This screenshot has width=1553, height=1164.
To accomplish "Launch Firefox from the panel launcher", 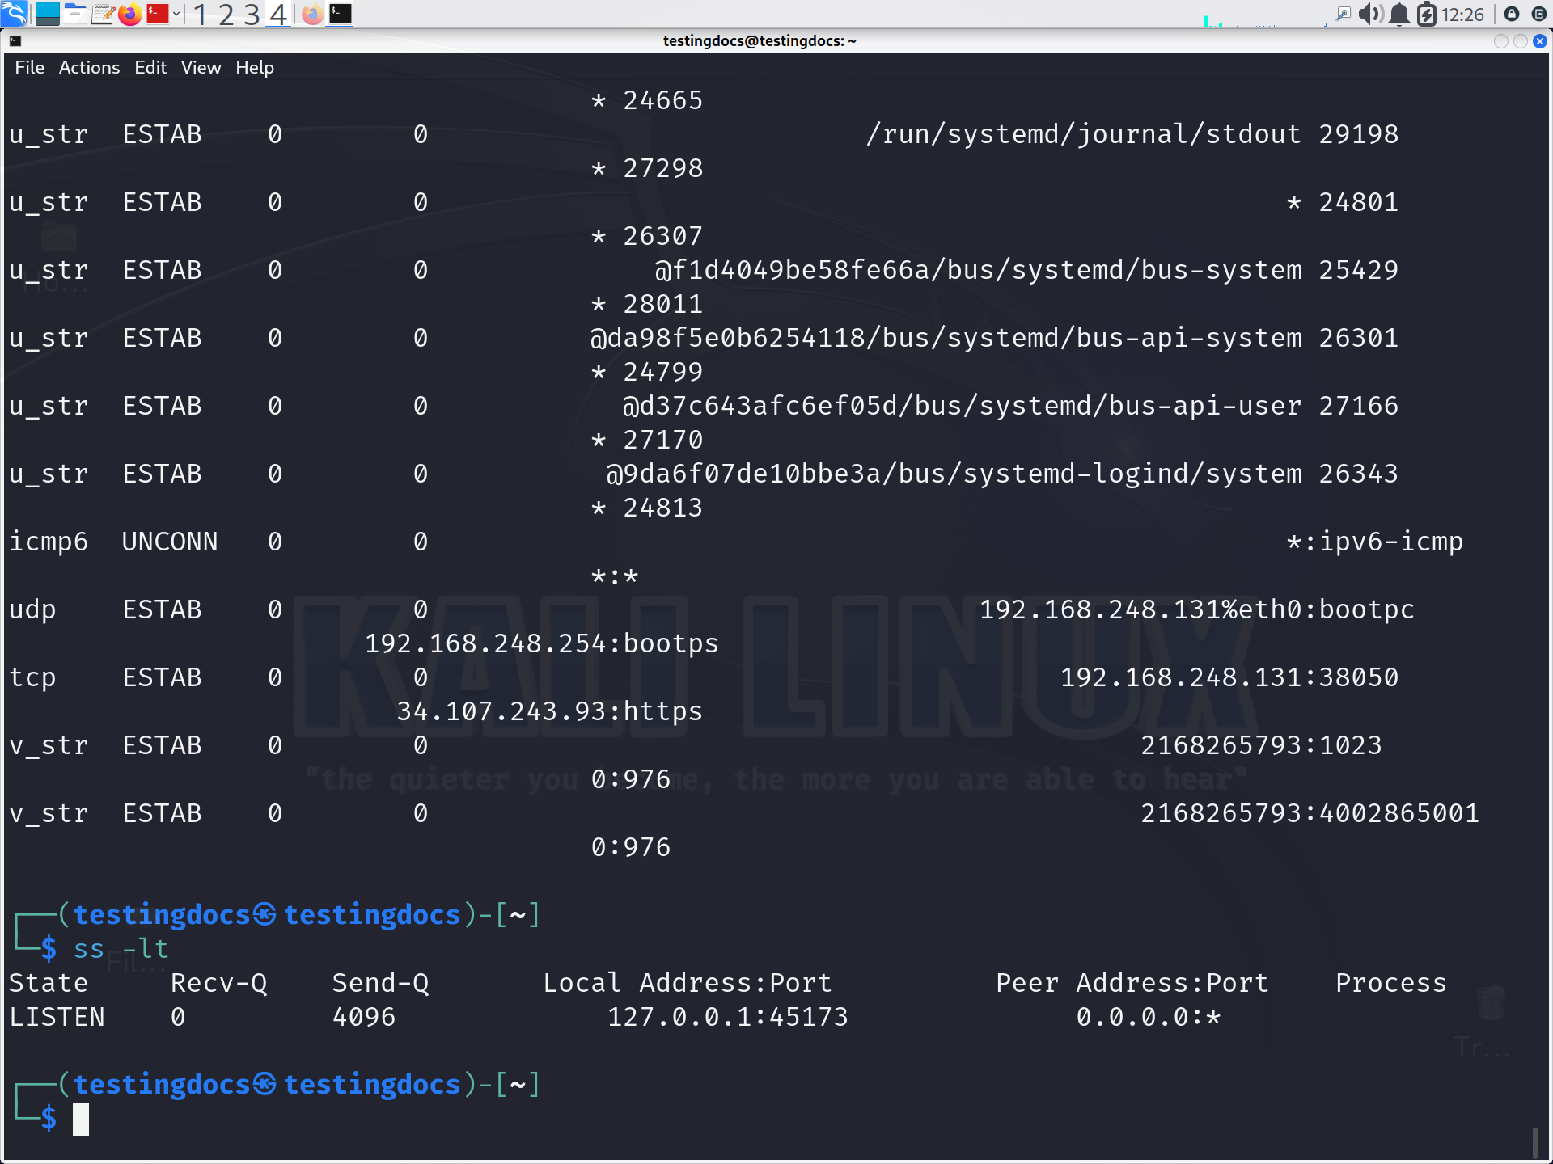I will [129, 14].
